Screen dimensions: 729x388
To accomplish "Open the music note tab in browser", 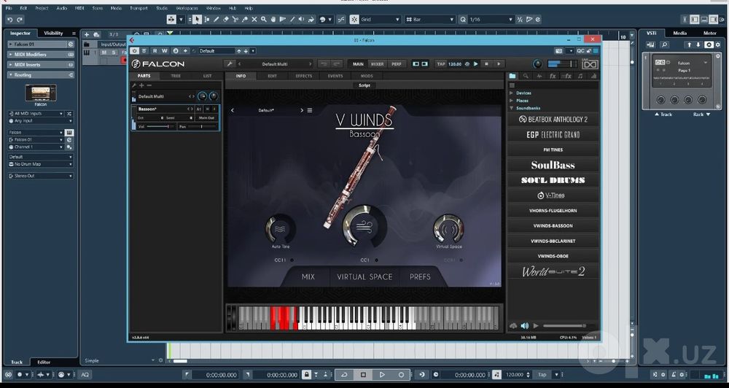I will tap(580, 76).
